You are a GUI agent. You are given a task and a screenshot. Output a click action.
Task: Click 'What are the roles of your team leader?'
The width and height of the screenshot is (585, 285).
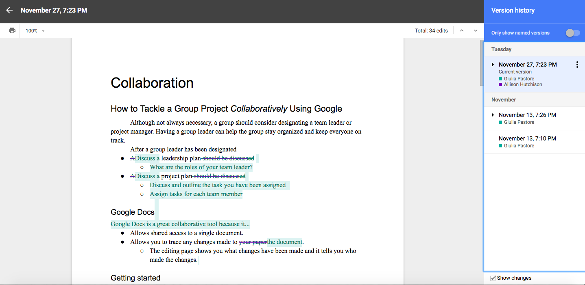click(x=201, y=167)
